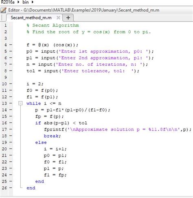
Task: Click the 'p = p1-f1*(p1-p0)/(f1-f0);' line
Action: pos(72,110)
